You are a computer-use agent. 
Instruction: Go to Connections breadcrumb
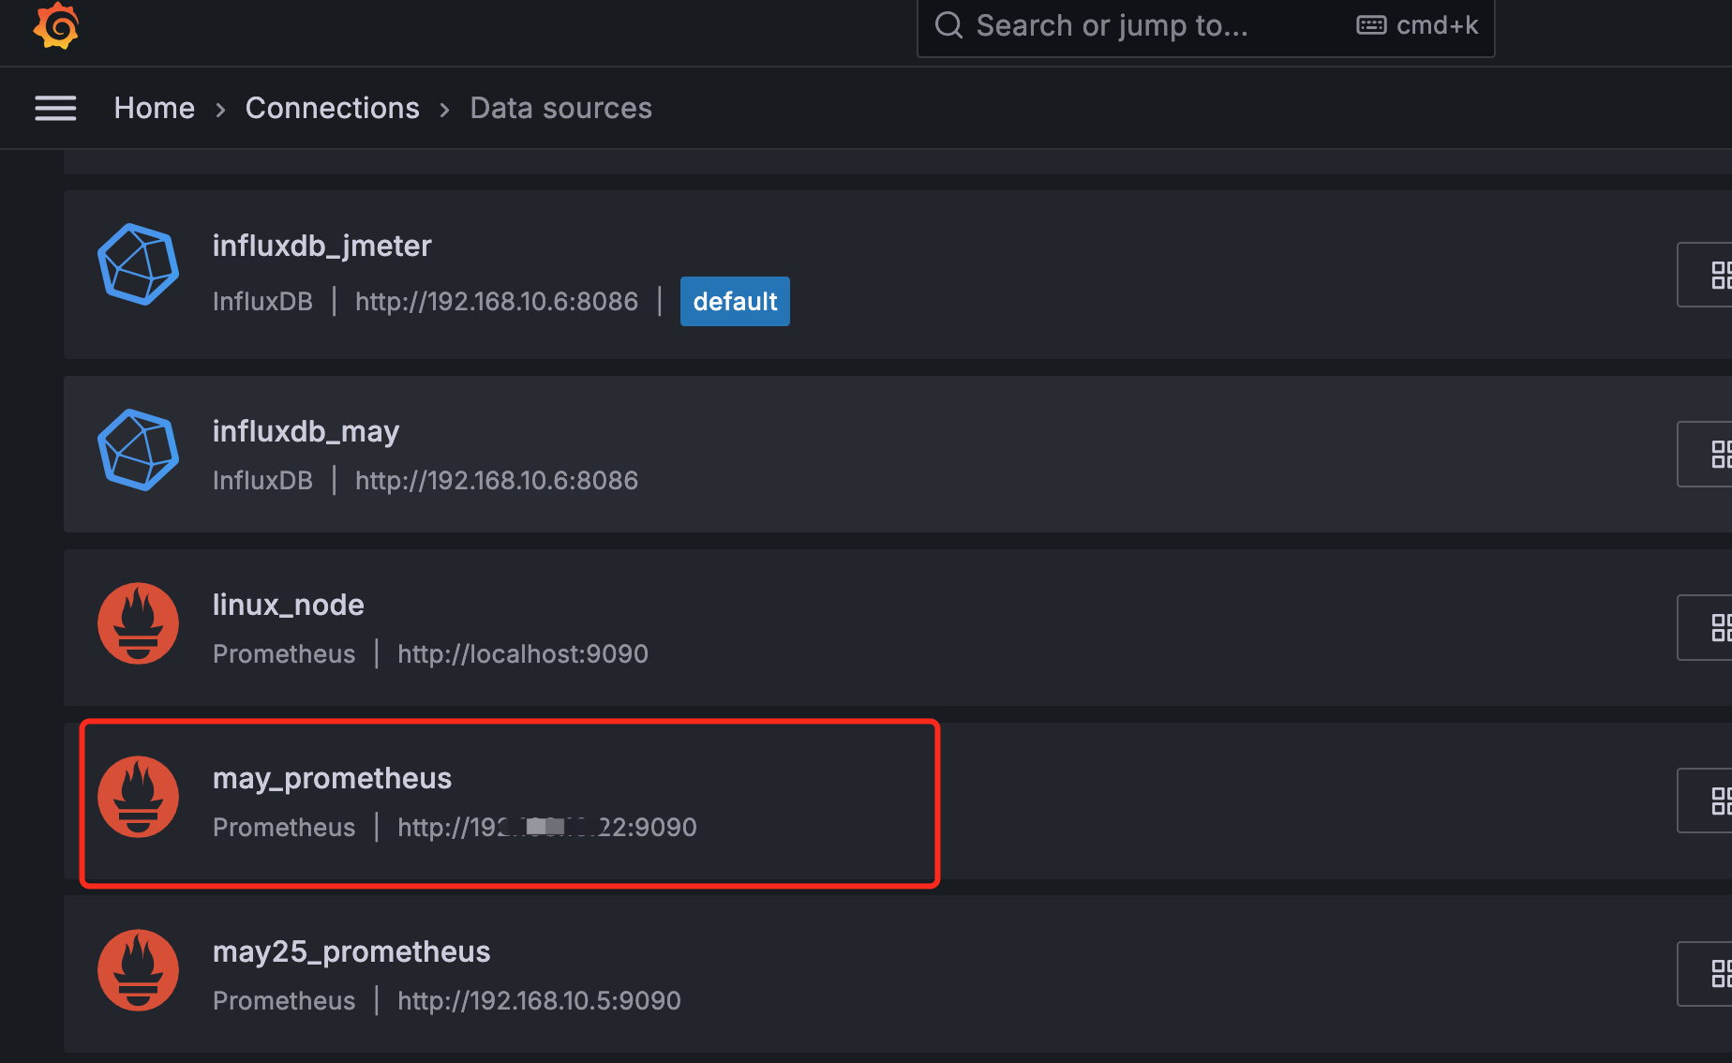(332, 109)
